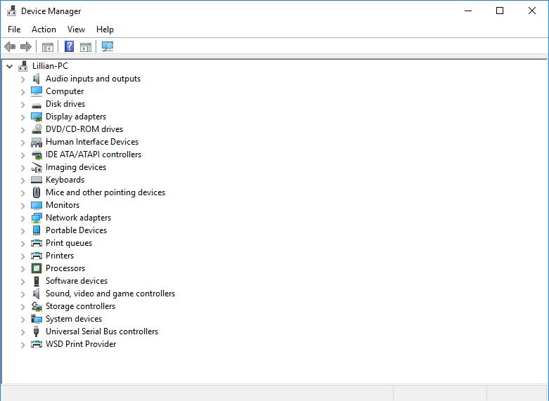
Task: Click the Printers category icon
Action: 37,256
